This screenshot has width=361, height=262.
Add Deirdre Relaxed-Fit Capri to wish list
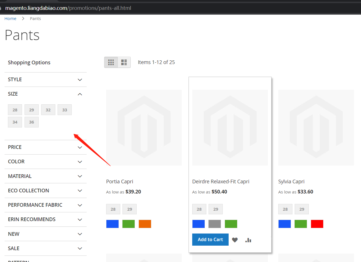pyautogui.click(x=235, y=240)
